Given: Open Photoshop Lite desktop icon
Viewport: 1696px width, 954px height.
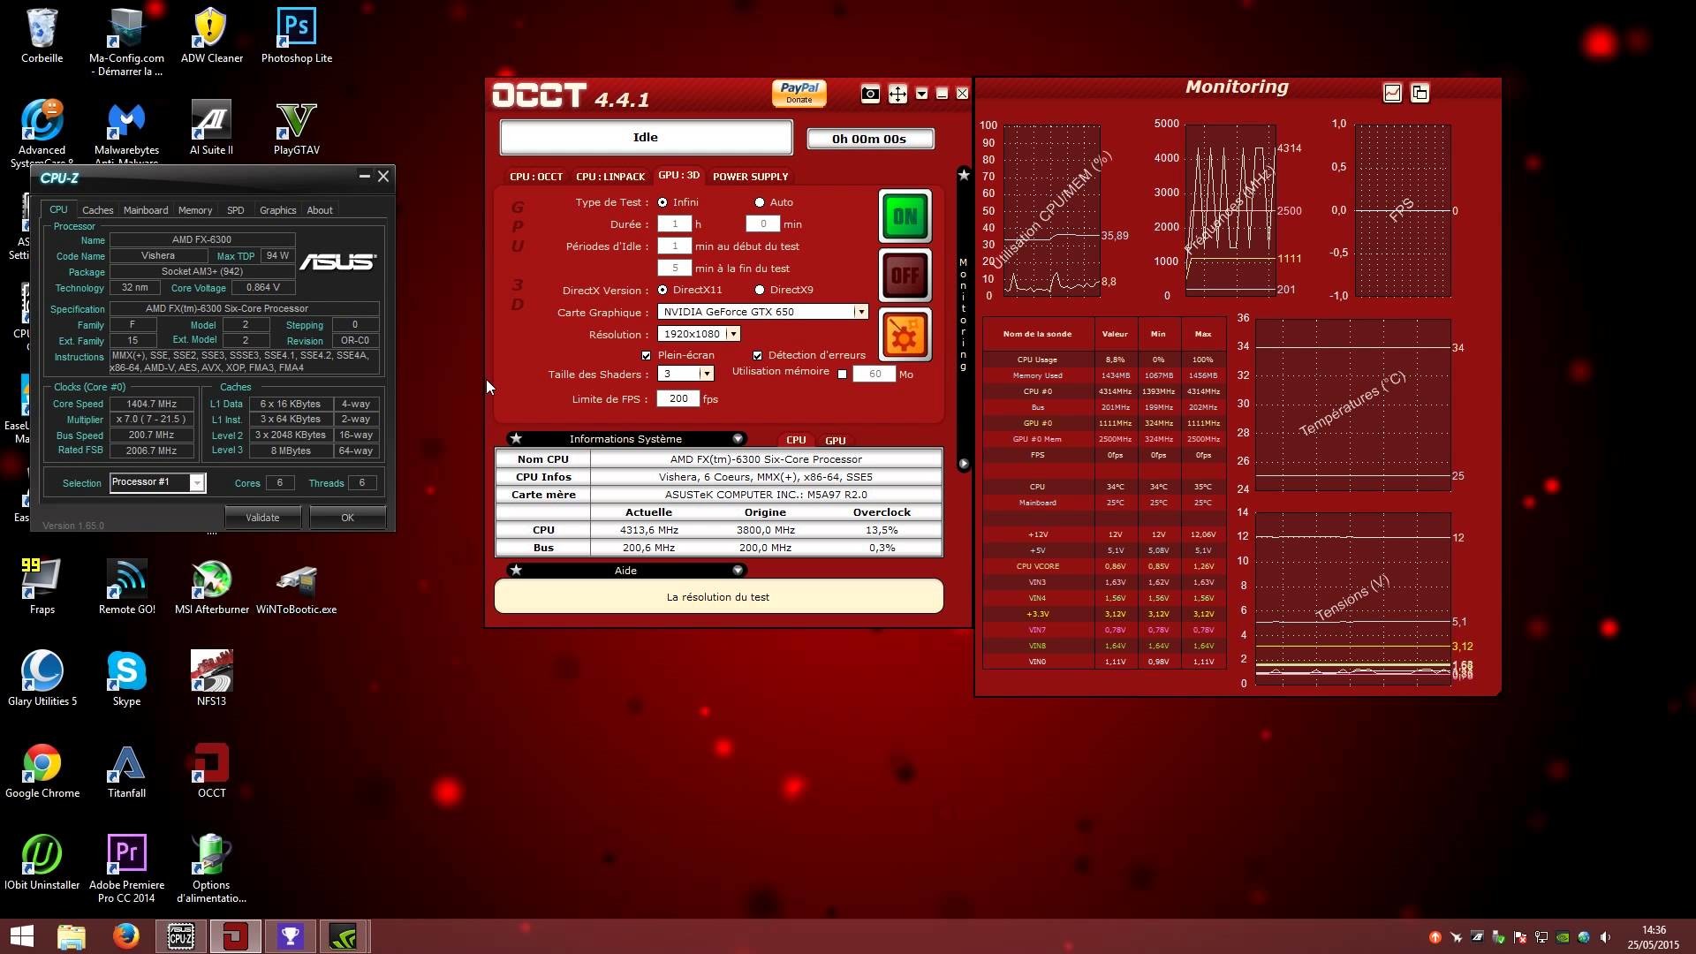Looking at the screenshot, I should [x=297, y=35].
